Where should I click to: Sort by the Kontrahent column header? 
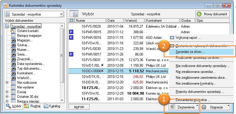(162, 21)
